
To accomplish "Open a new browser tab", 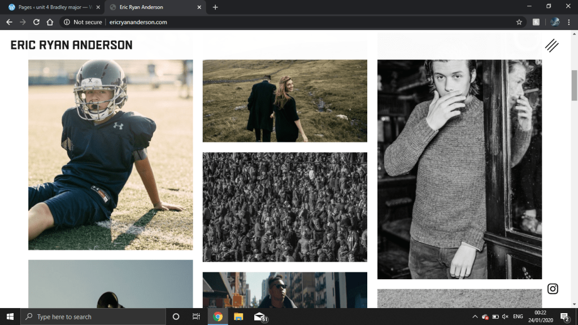I will click(215, 7).
